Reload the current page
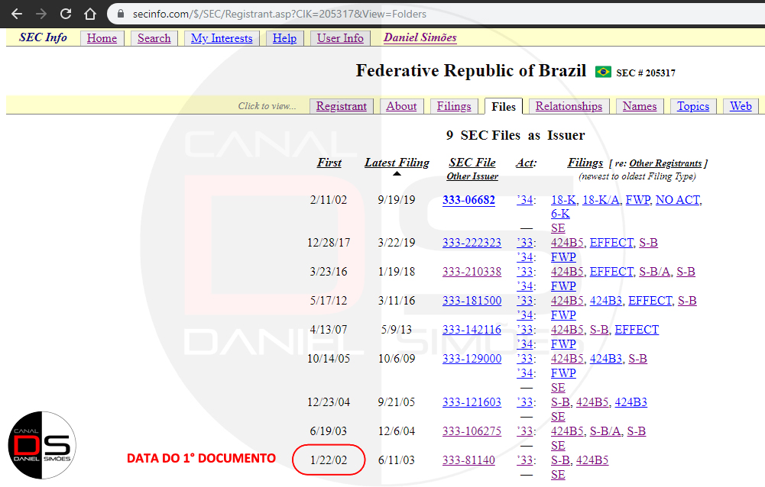765x487 pixels. (x=66, y=14)
